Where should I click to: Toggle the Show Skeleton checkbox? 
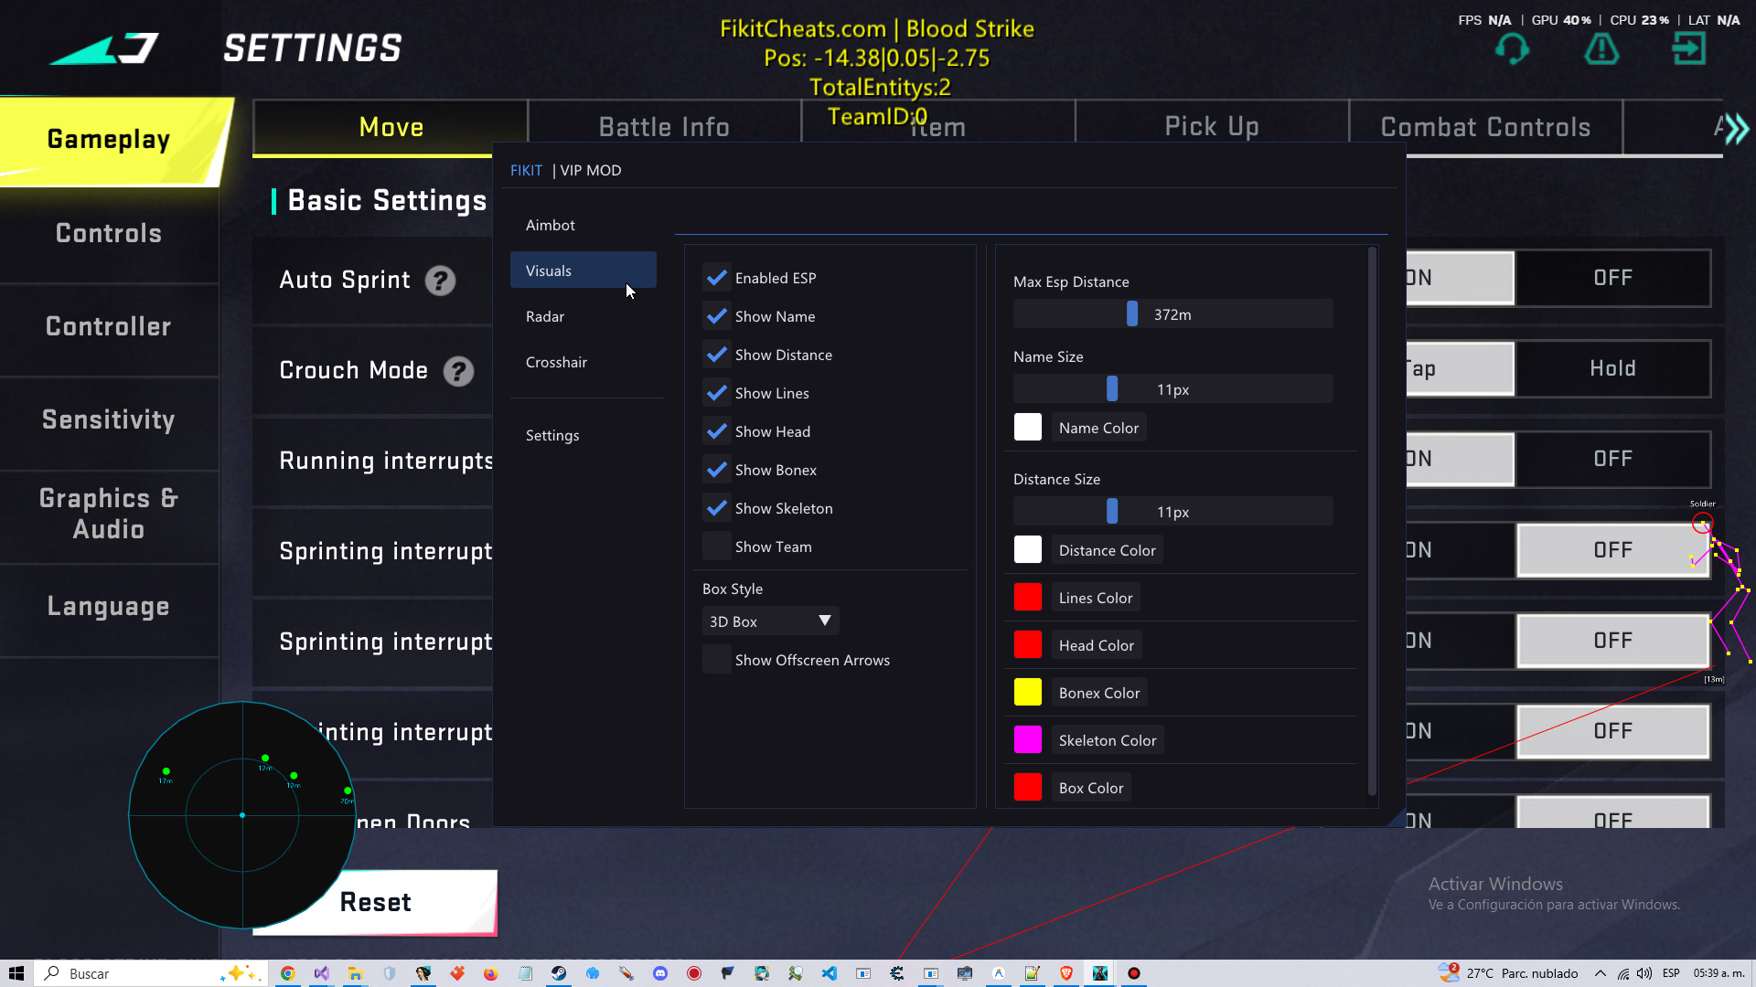pyautogui.click(x=717, y=508)
